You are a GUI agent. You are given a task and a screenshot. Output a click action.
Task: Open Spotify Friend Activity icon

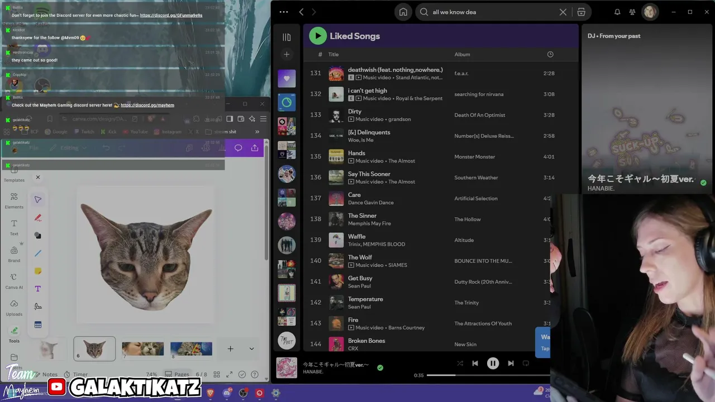click(632, 12)
